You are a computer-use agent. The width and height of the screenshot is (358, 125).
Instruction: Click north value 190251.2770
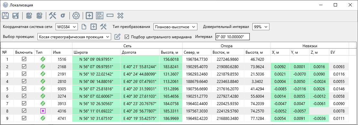click(x=196, y=96)
